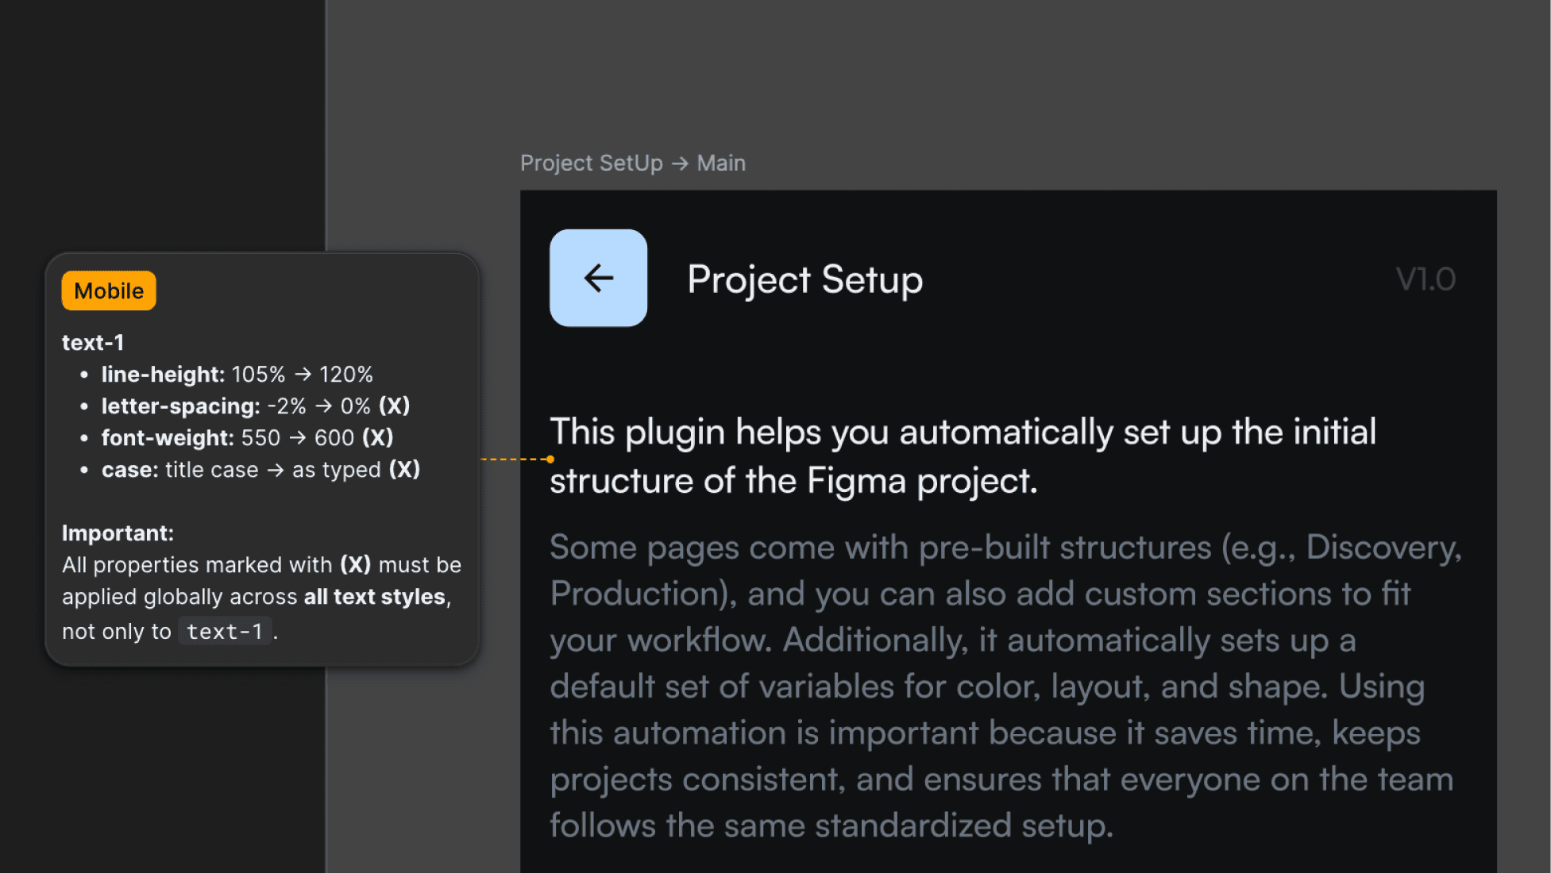
Task: Select the Project Setup title text
Action: [804, 279]
